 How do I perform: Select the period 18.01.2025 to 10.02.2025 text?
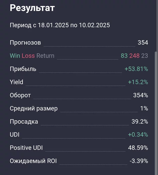(60, 25)
